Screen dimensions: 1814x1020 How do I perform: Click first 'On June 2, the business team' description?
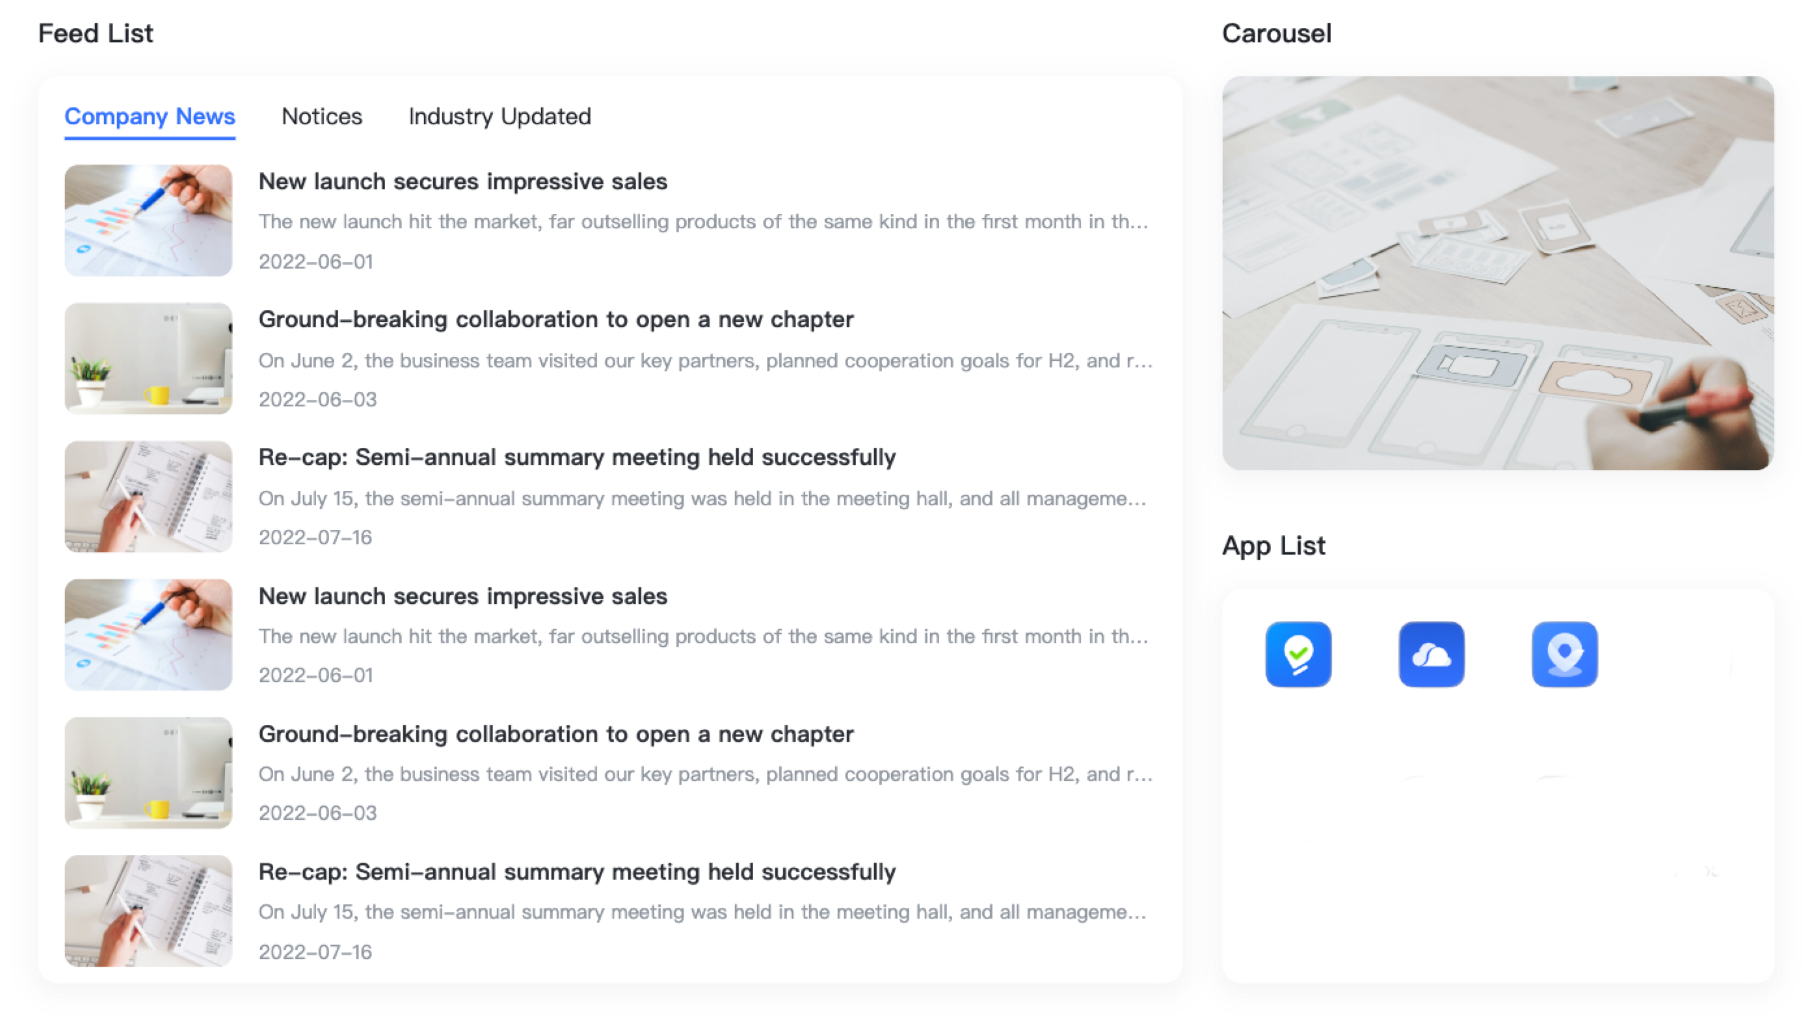coord(706,360)
